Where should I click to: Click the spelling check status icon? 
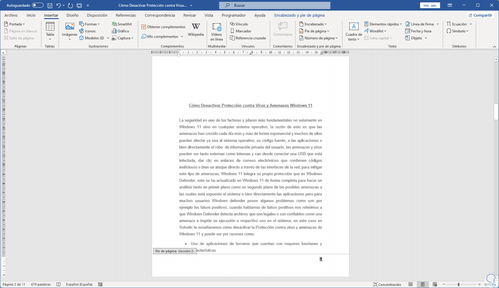pyautogui.click(x=59, y=284)
